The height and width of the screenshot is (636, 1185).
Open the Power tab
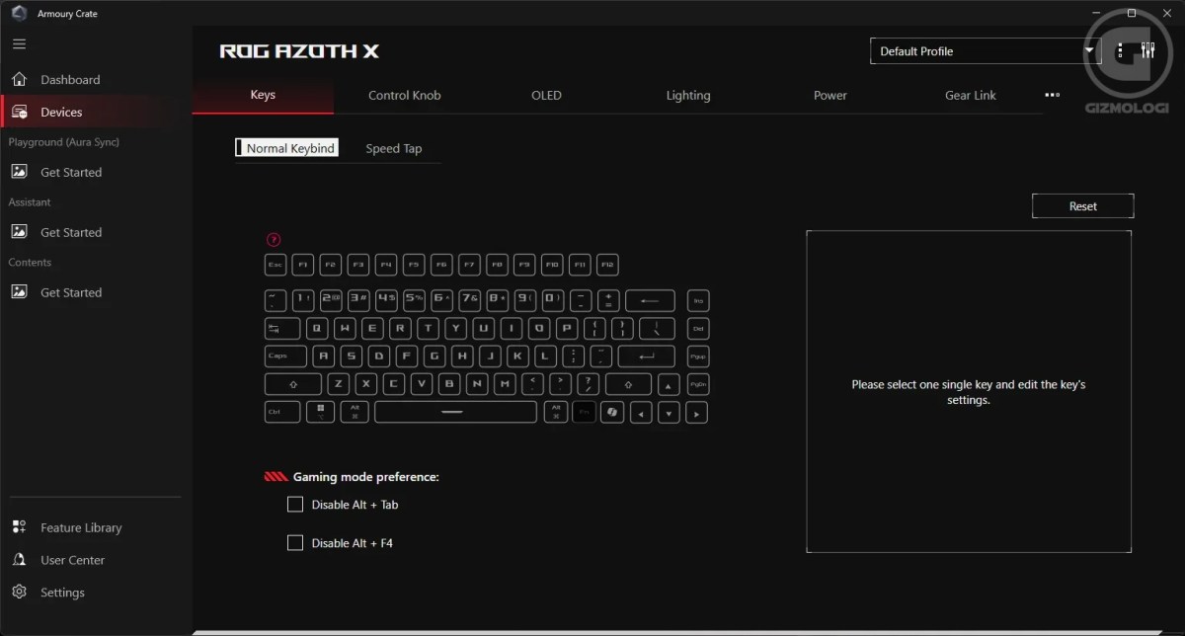[830, 96]
